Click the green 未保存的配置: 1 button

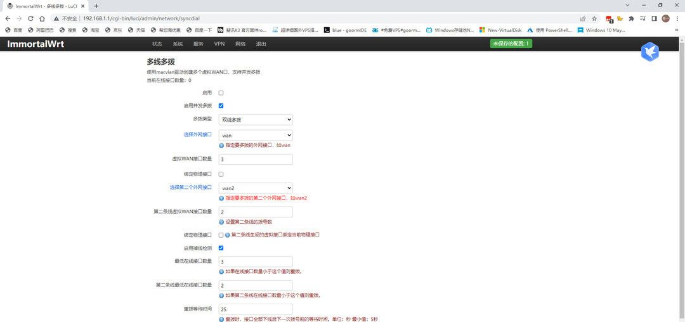point(511,44)
